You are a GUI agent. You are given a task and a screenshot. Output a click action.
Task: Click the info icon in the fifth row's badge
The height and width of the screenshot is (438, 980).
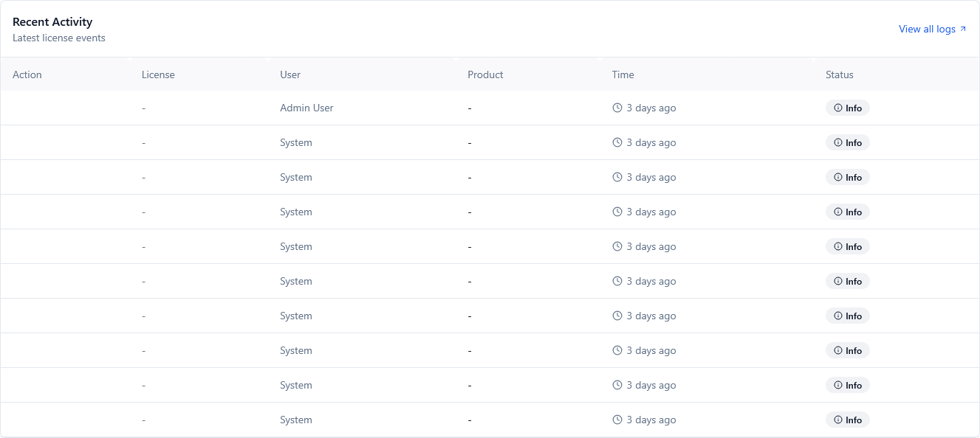click(837, 246)
